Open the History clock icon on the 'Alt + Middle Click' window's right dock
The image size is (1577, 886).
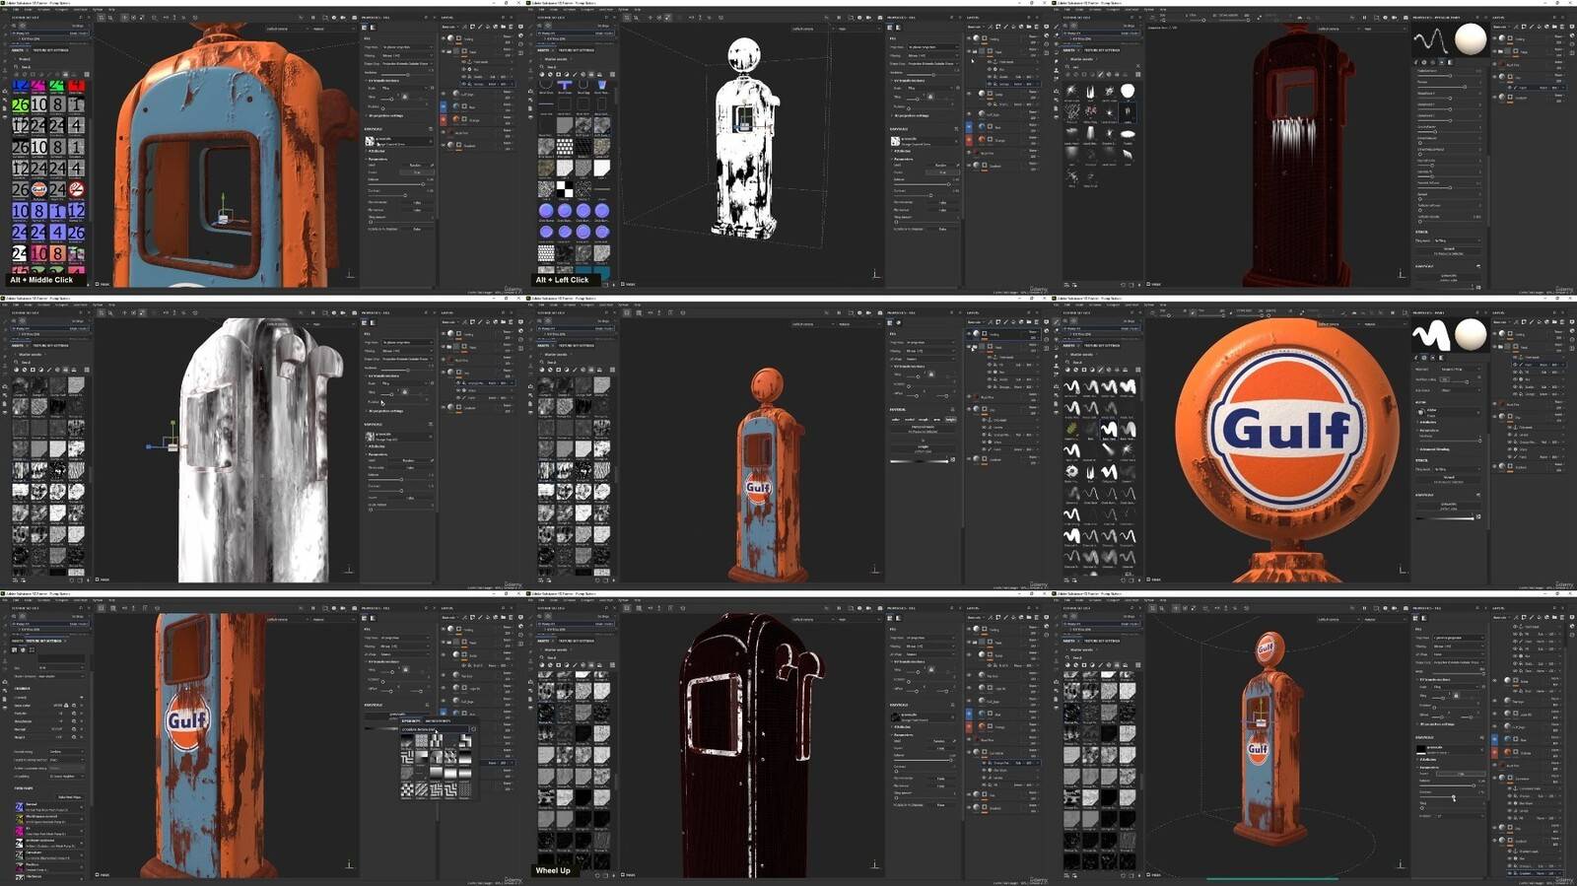click(x=520, y=44)
